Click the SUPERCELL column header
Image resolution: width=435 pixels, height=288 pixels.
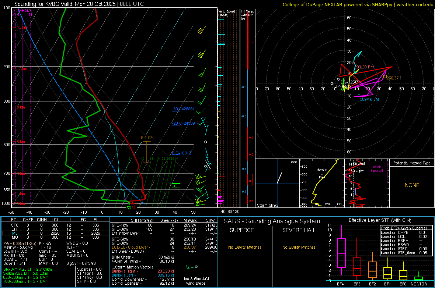pyautogui.click(x=245, y=230)
